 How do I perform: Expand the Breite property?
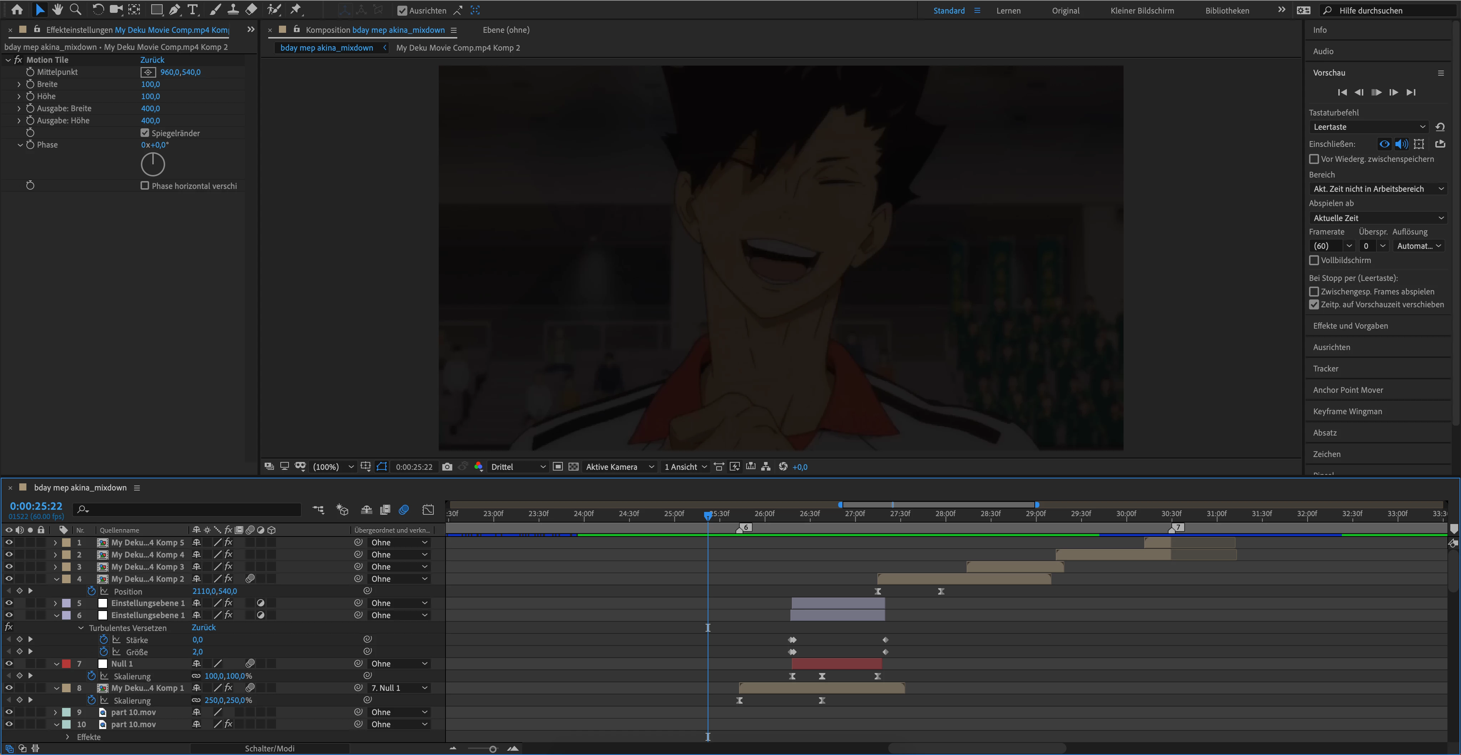coord(19,84)
